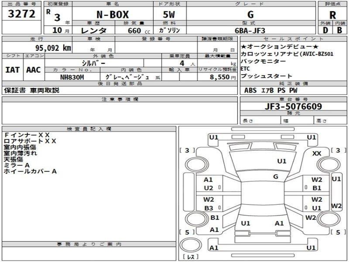Click the overall score R box

(333, 14)
